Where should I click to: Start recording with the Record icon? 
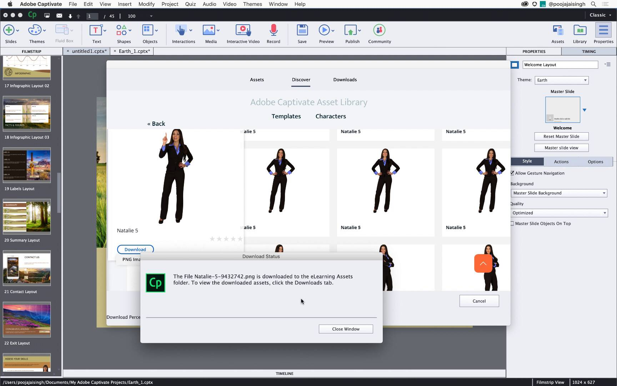coord(274,30)
